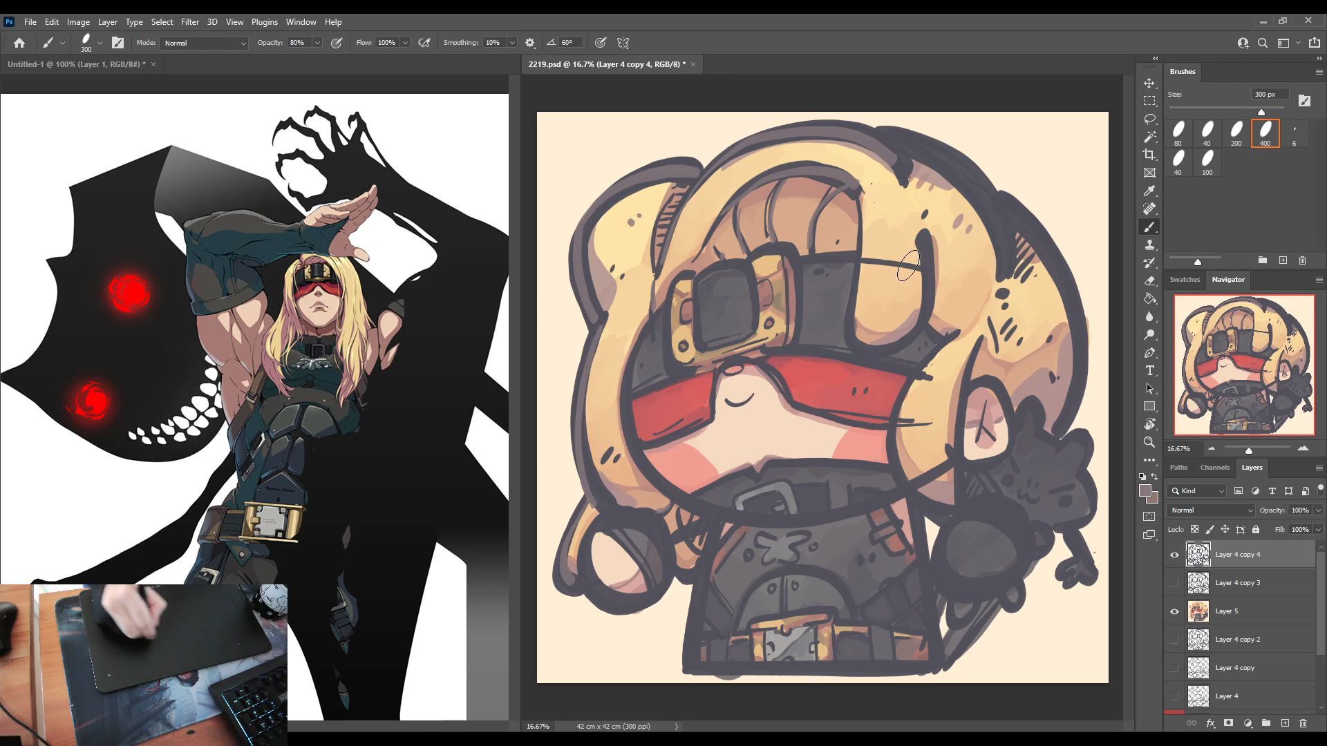
Task: Switch to the Untitled-1 document tab
Action: [76, 64]
